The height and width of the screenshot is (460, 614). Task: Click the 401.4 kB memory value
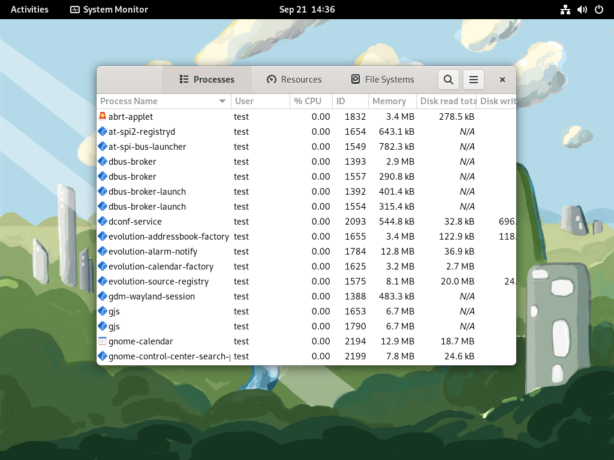(x=397, y=192)
